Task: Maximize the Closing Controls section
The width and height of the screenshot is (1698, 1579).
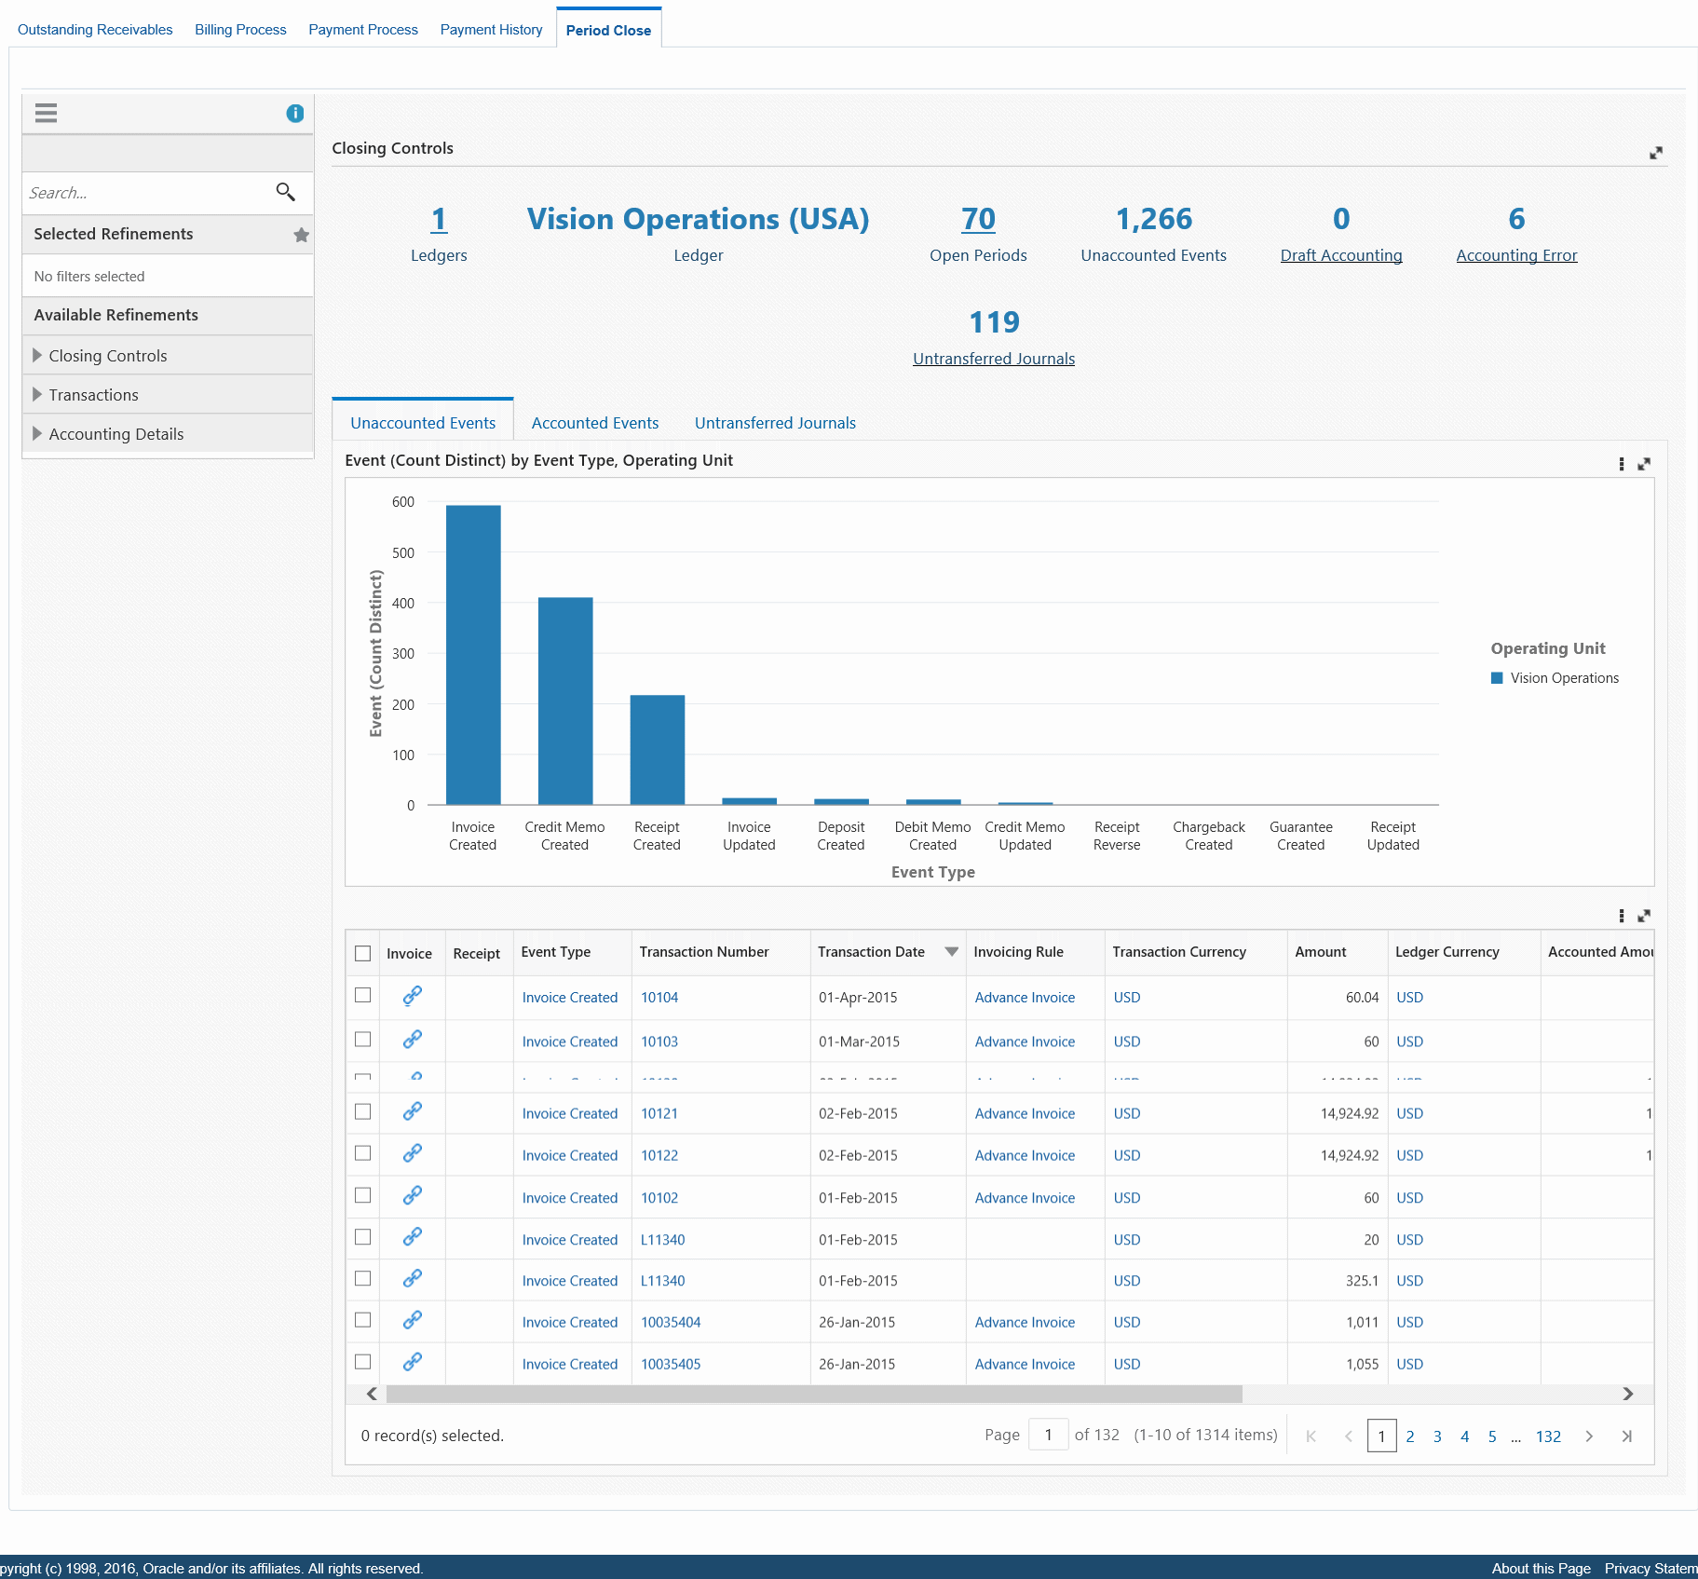Action: (1655, 153)
